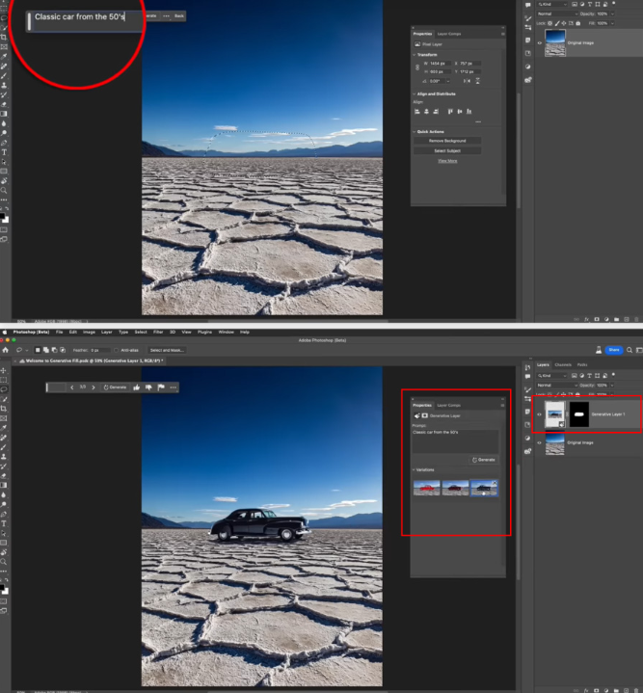The width and height of the screenshot is (643, 693).
Task: Open the Apple menu
Action: click(x=5, y=332)
